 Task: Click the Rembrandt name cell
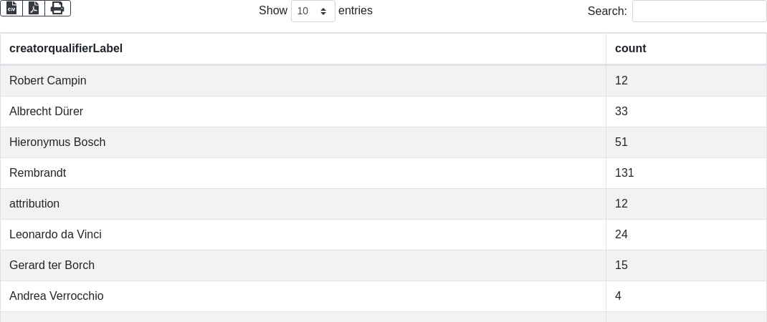pyautogui.click(x=303, y=173)
